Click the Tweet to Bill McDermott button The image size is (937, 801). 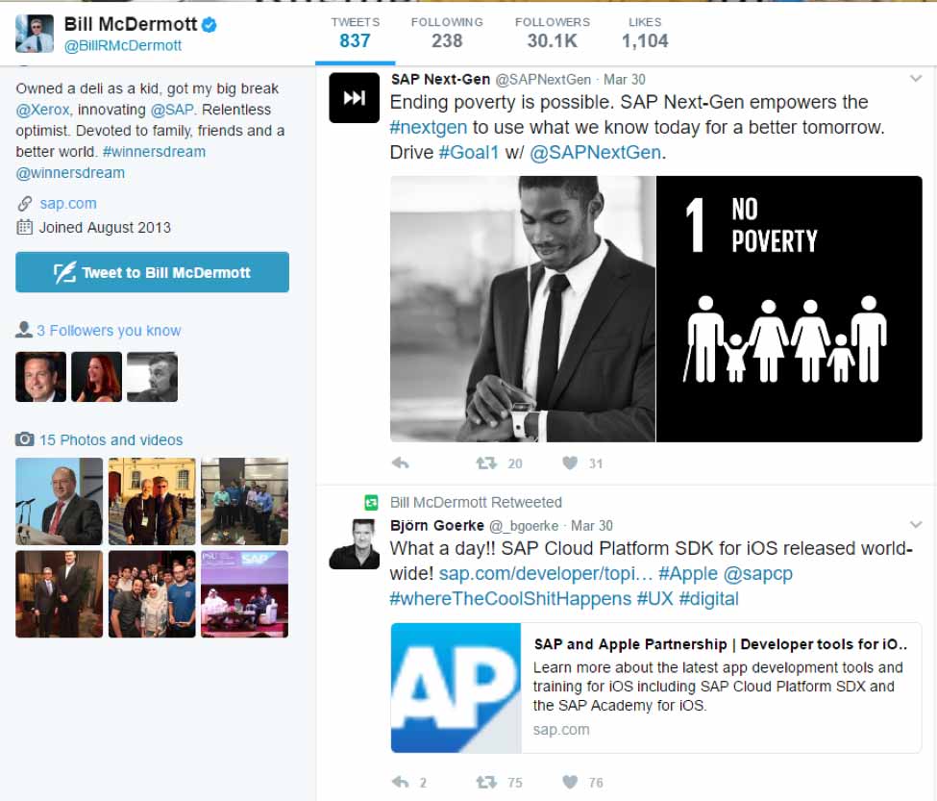pos(153,272)
